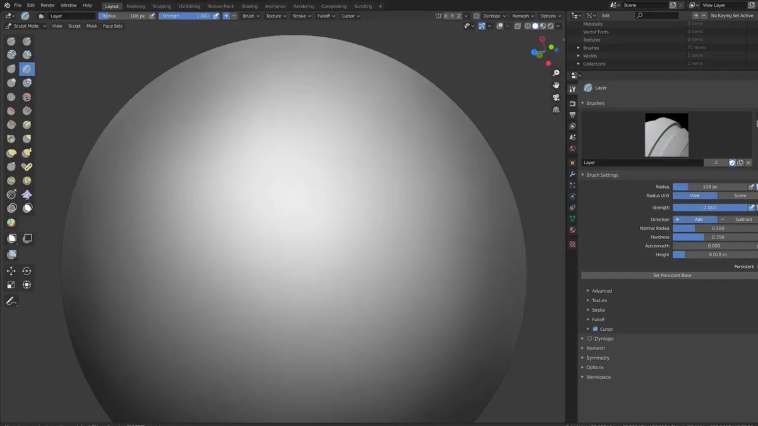Open the Sculpt Mode dropdown

click(26, 26)
